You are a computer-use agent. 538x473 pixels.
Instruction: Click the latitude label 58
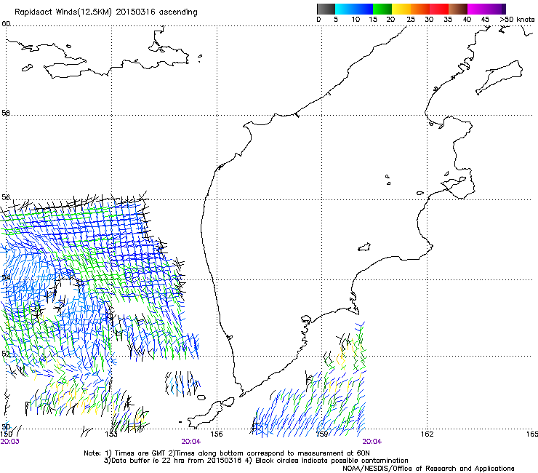6,113
